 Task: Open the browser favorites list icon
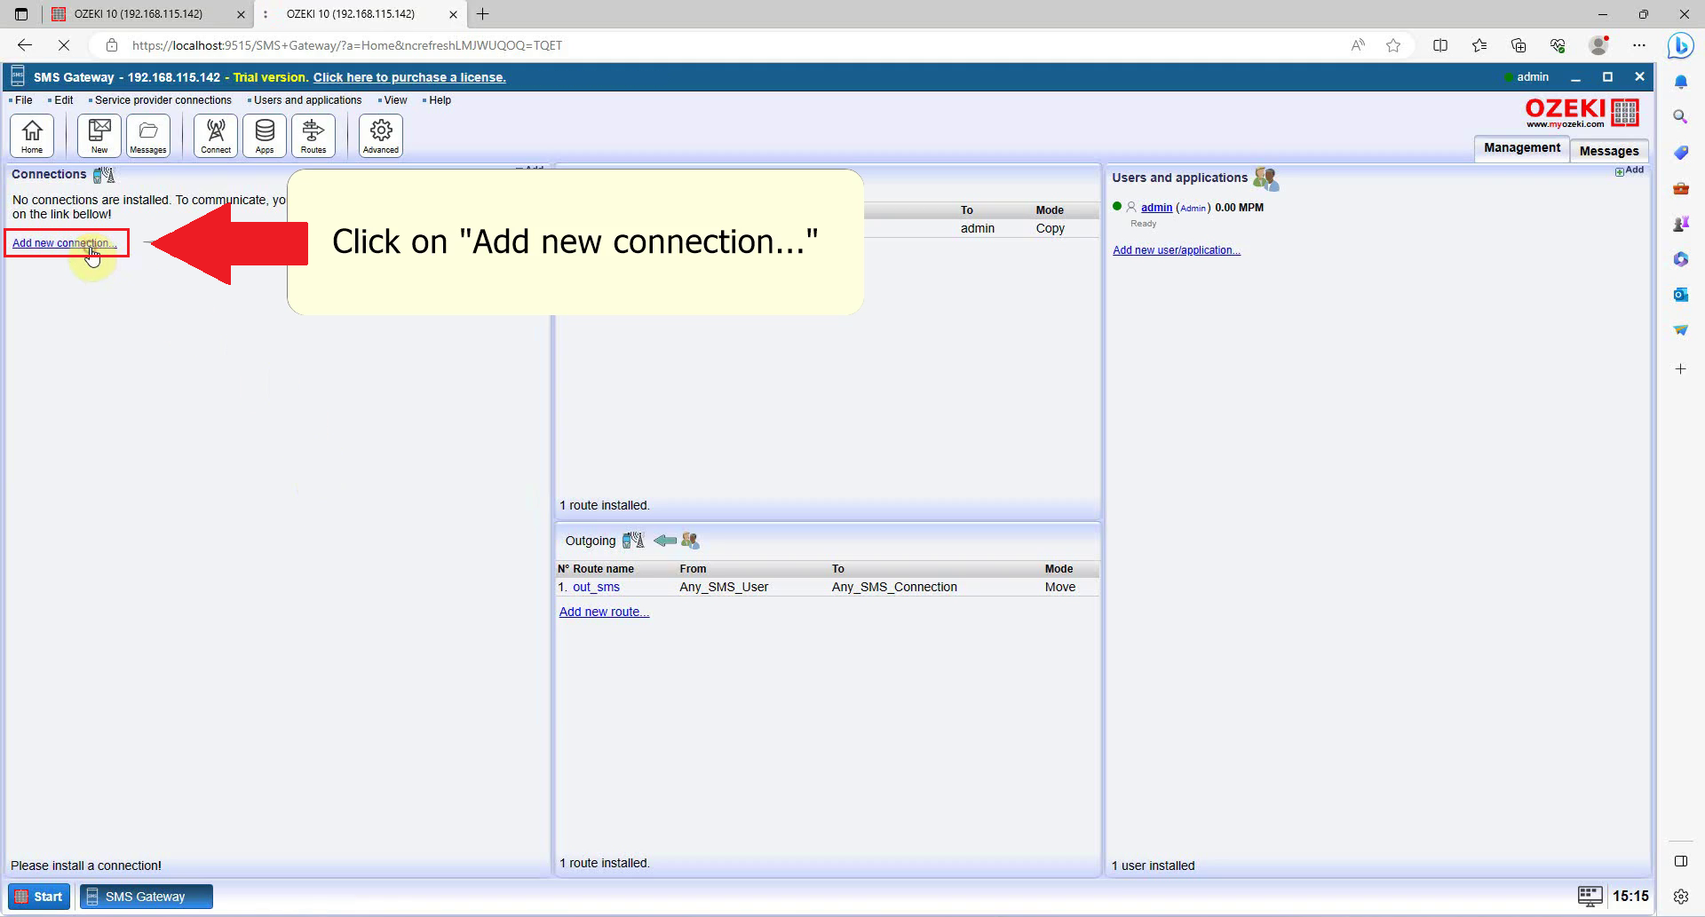click(1479, 45)
